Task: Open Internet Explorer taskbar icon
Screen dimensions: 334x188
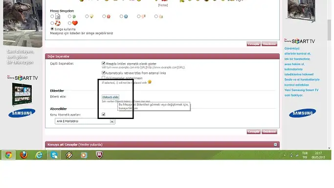Action: tap(39, 155)
